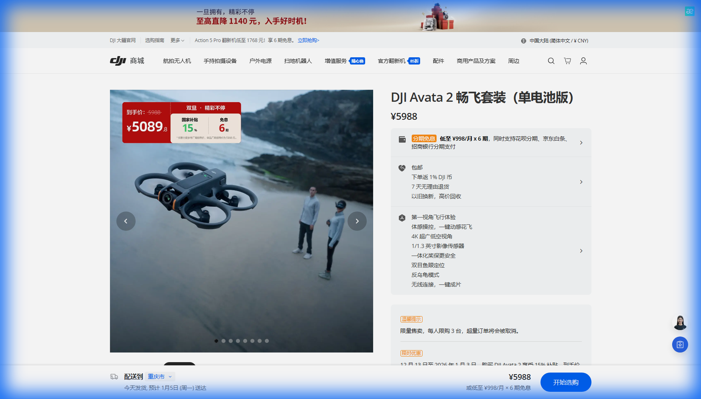The image size is (701, 399).
Task: Open the search icon
Action: coord(551,60)
